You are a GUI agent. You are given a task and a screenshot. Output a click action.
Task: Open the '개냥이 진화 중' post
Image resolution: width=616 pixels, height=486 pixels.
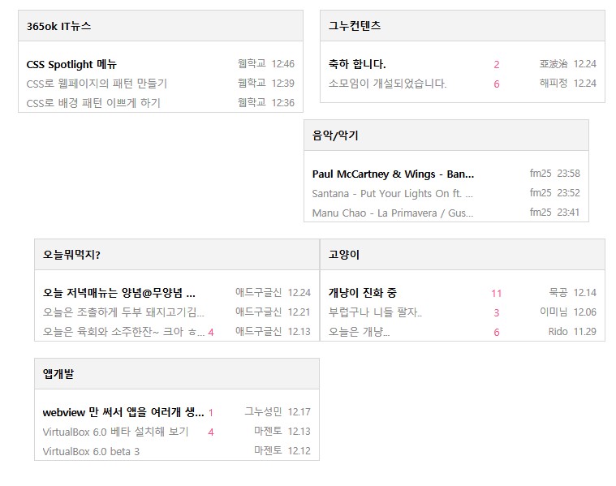(362, 293)
